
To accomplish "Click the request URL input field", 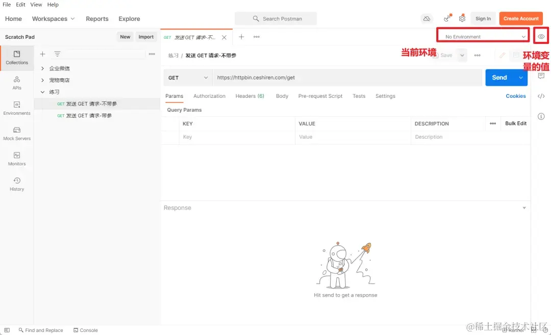I will [x=347, y=78].
